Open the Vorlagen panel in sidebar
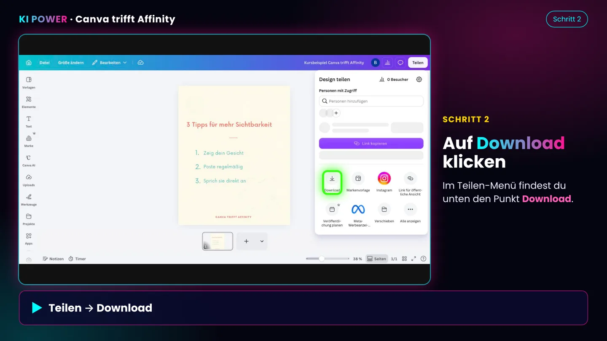The width and height of the screenshot is (607, 341). click(x=29, y=83)
